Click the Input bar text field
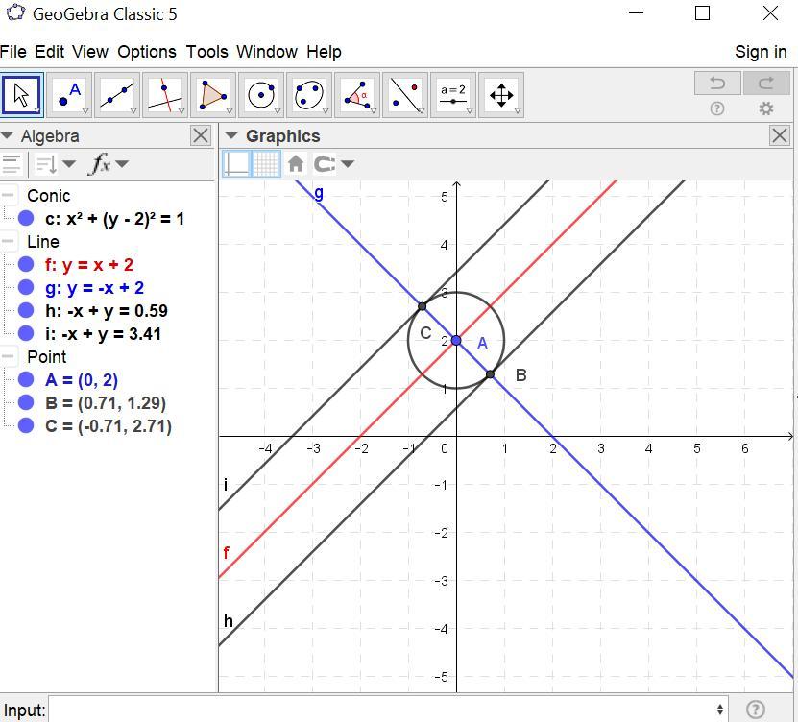This screenshot has height=722, width=798. [384, 710]
